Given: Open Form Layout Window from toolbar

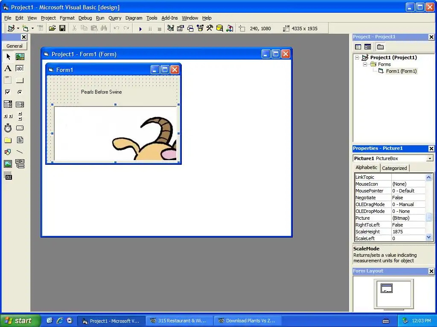Looking at the screenshot, I should pyautogui.click(x=190, y=29).
